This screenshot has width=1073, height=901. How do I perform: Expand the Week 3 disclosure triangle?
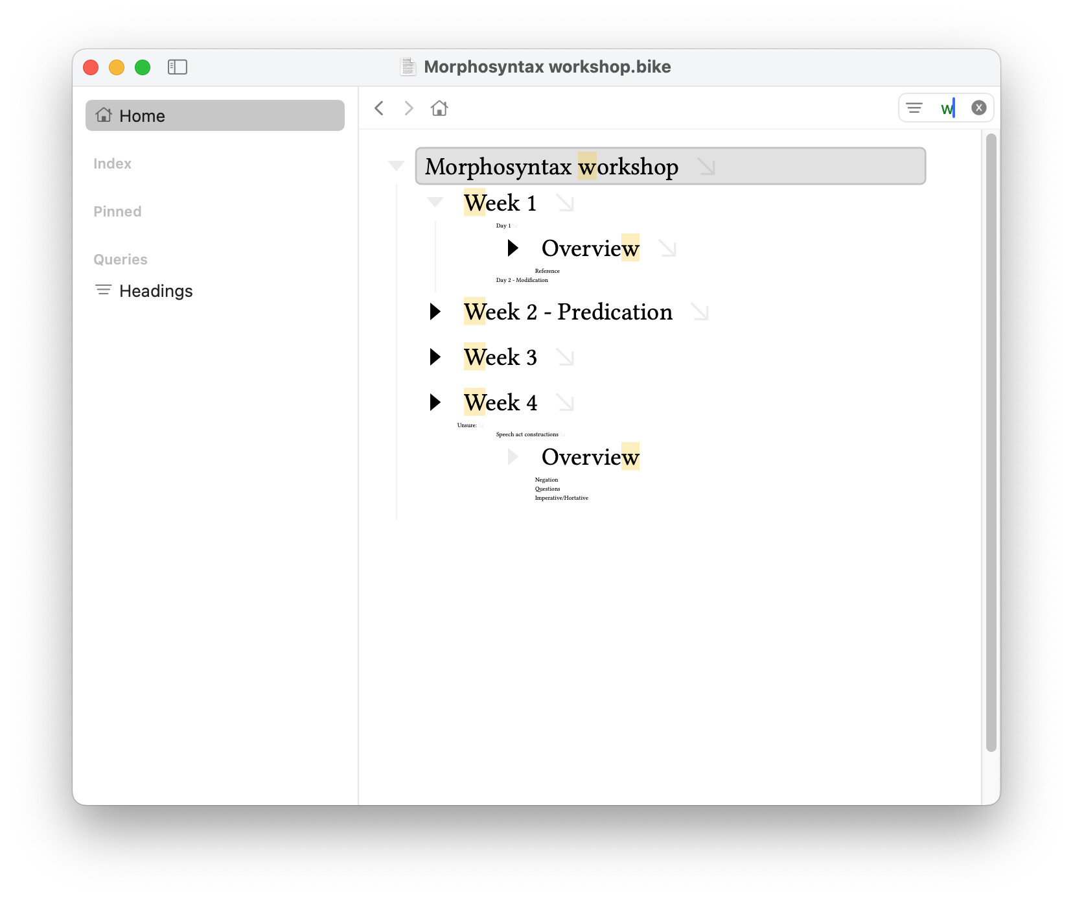(x=435, y=357)
